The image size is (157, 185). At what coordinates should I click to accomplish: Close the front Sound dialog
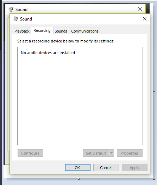point(145,19)
